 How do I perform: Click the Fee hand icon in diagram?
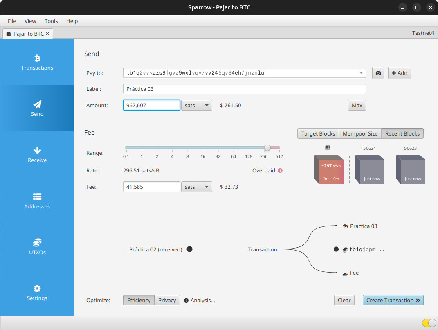(346, 273)
